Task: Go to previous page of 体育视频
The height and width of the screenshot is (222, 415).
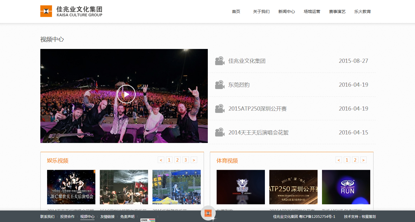Action: (x=339, y=160)
